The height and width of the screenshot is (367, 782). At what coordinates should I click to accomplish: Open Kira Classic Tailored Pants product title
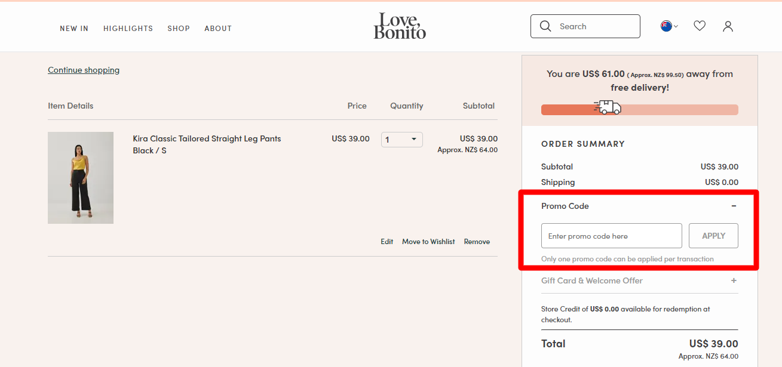pos(207,138)
